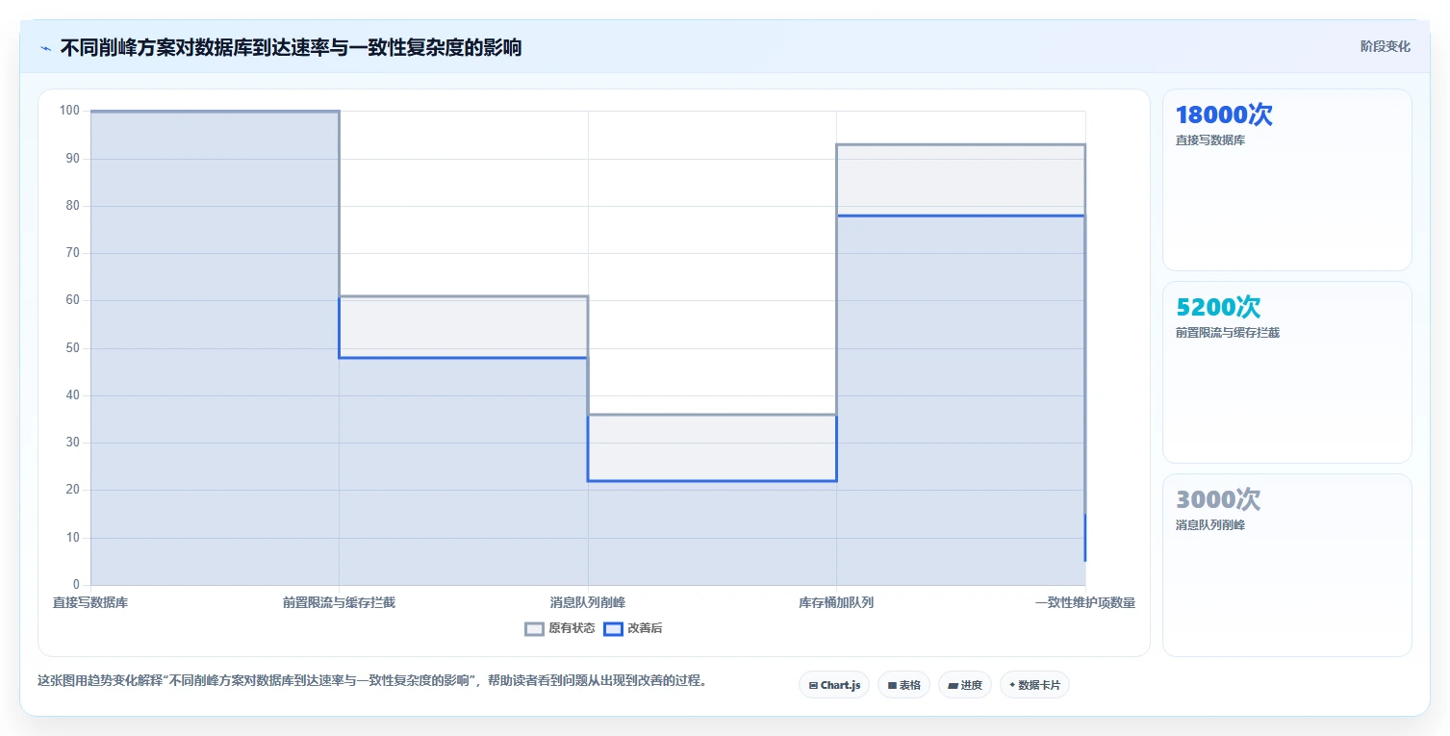Click the 表格 tag pill
The image size is (1450, 736).
tap(903, 685)
